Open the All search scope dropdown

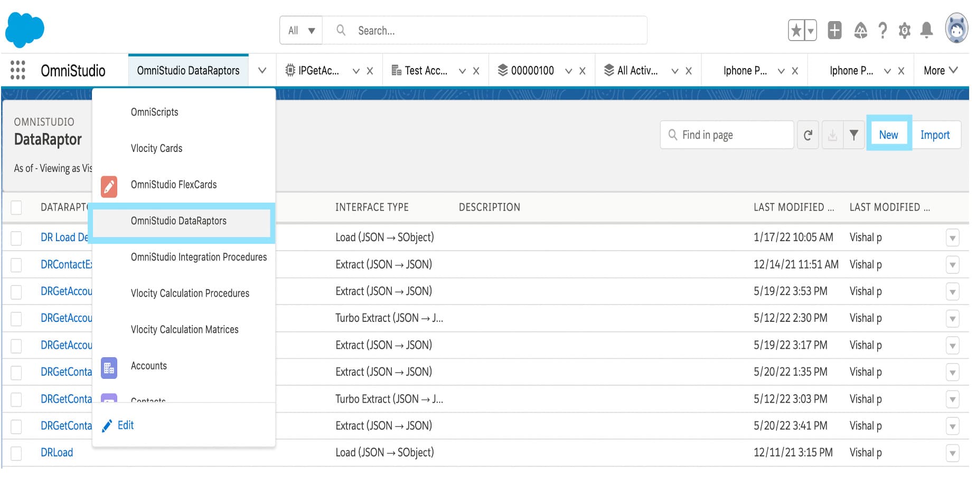301,30
